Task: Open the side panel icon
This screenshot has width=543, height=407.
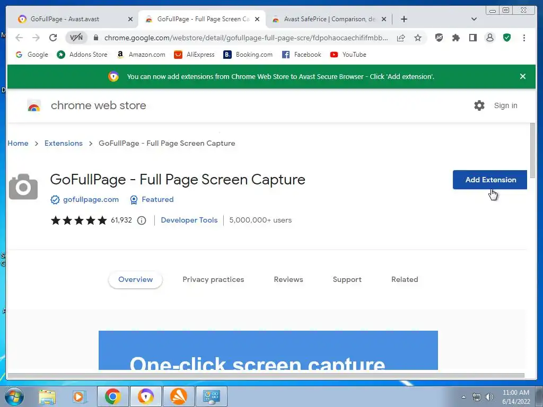Action: point(473,38)
